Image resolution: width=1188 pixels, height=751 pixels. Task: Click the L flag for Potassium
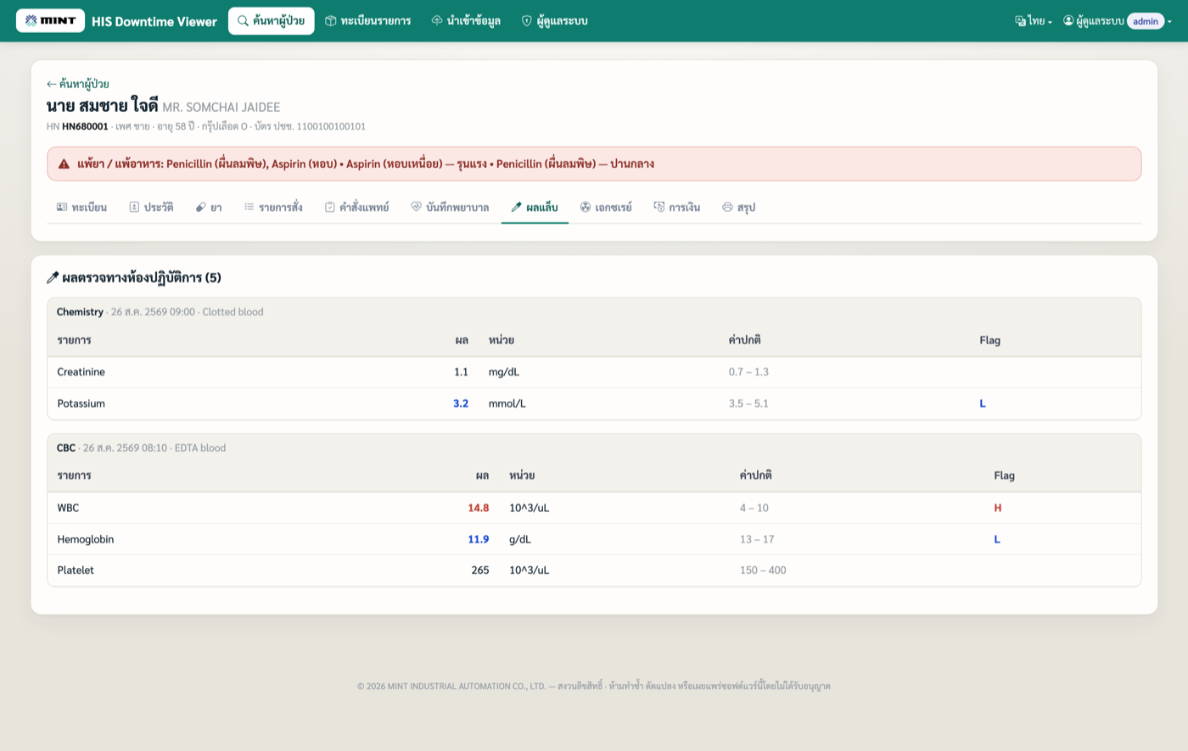click(x=983, y=403)
